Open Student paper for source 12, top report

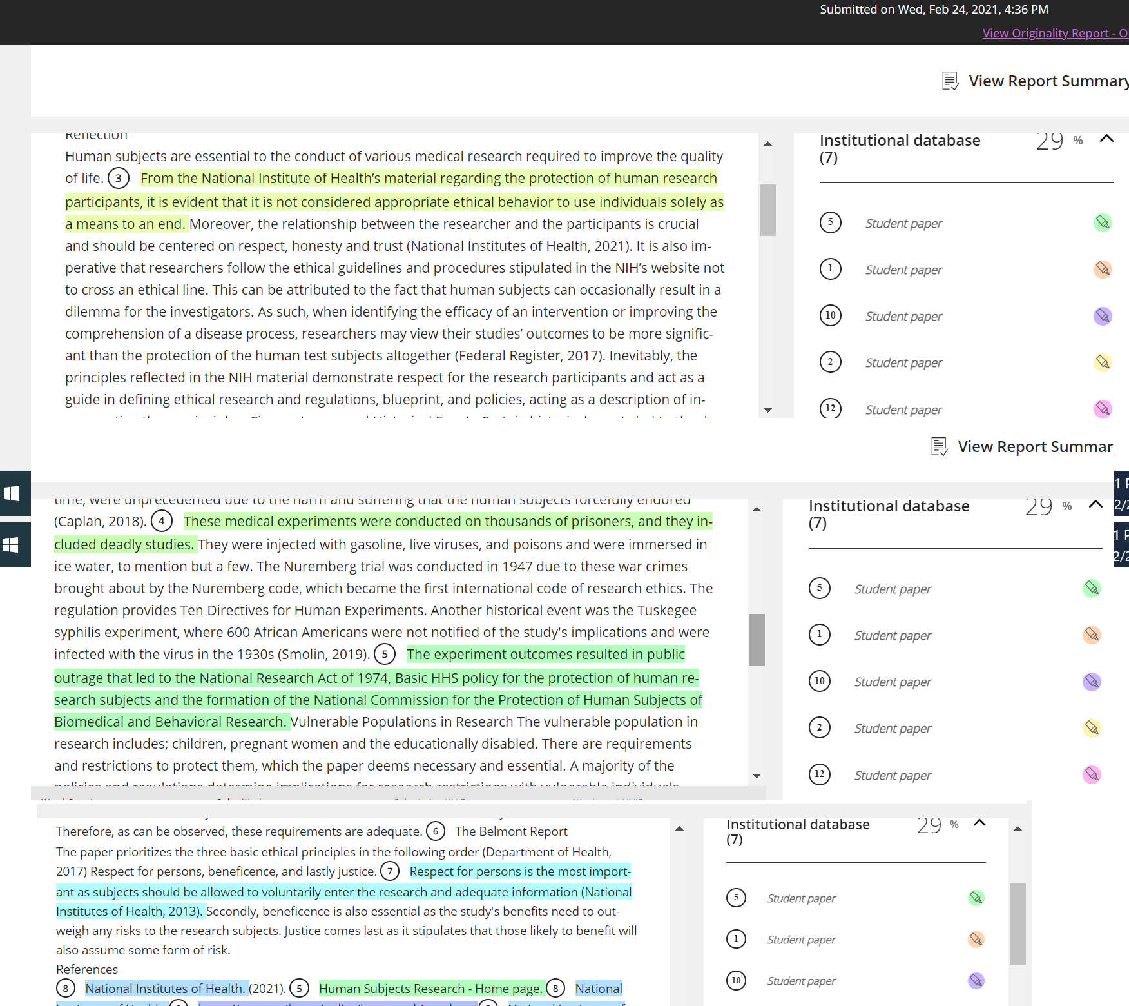[903, 410]
